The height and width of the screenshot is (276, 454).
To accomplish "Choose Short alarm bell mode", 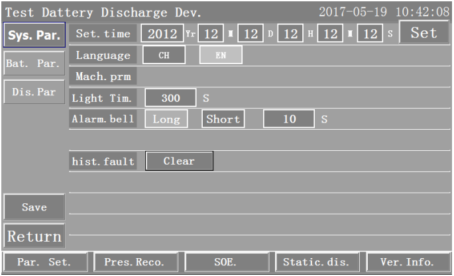I will coord(223,119).
